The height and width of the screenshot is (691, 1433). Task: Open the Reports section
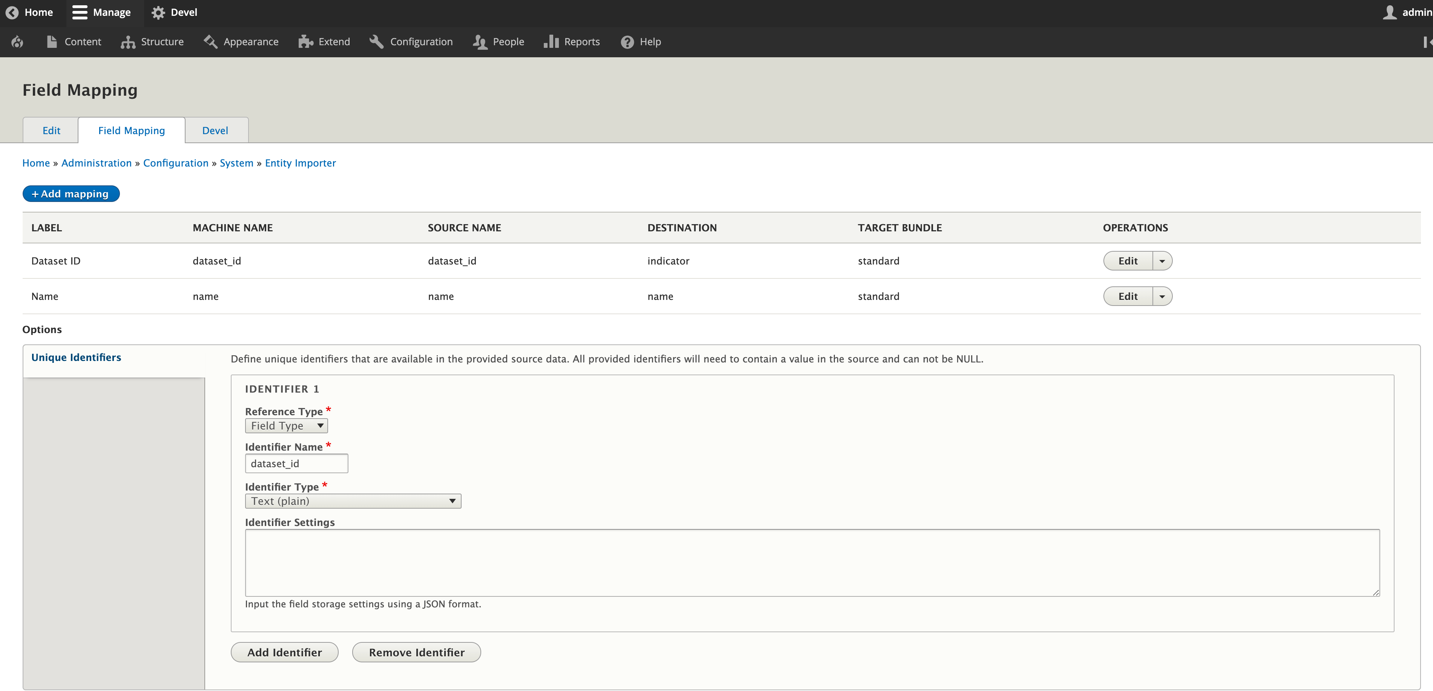(581, 42)
